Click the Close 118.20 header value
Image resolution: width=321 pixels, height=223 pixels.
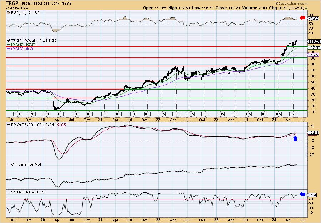[x=228, y=8]
